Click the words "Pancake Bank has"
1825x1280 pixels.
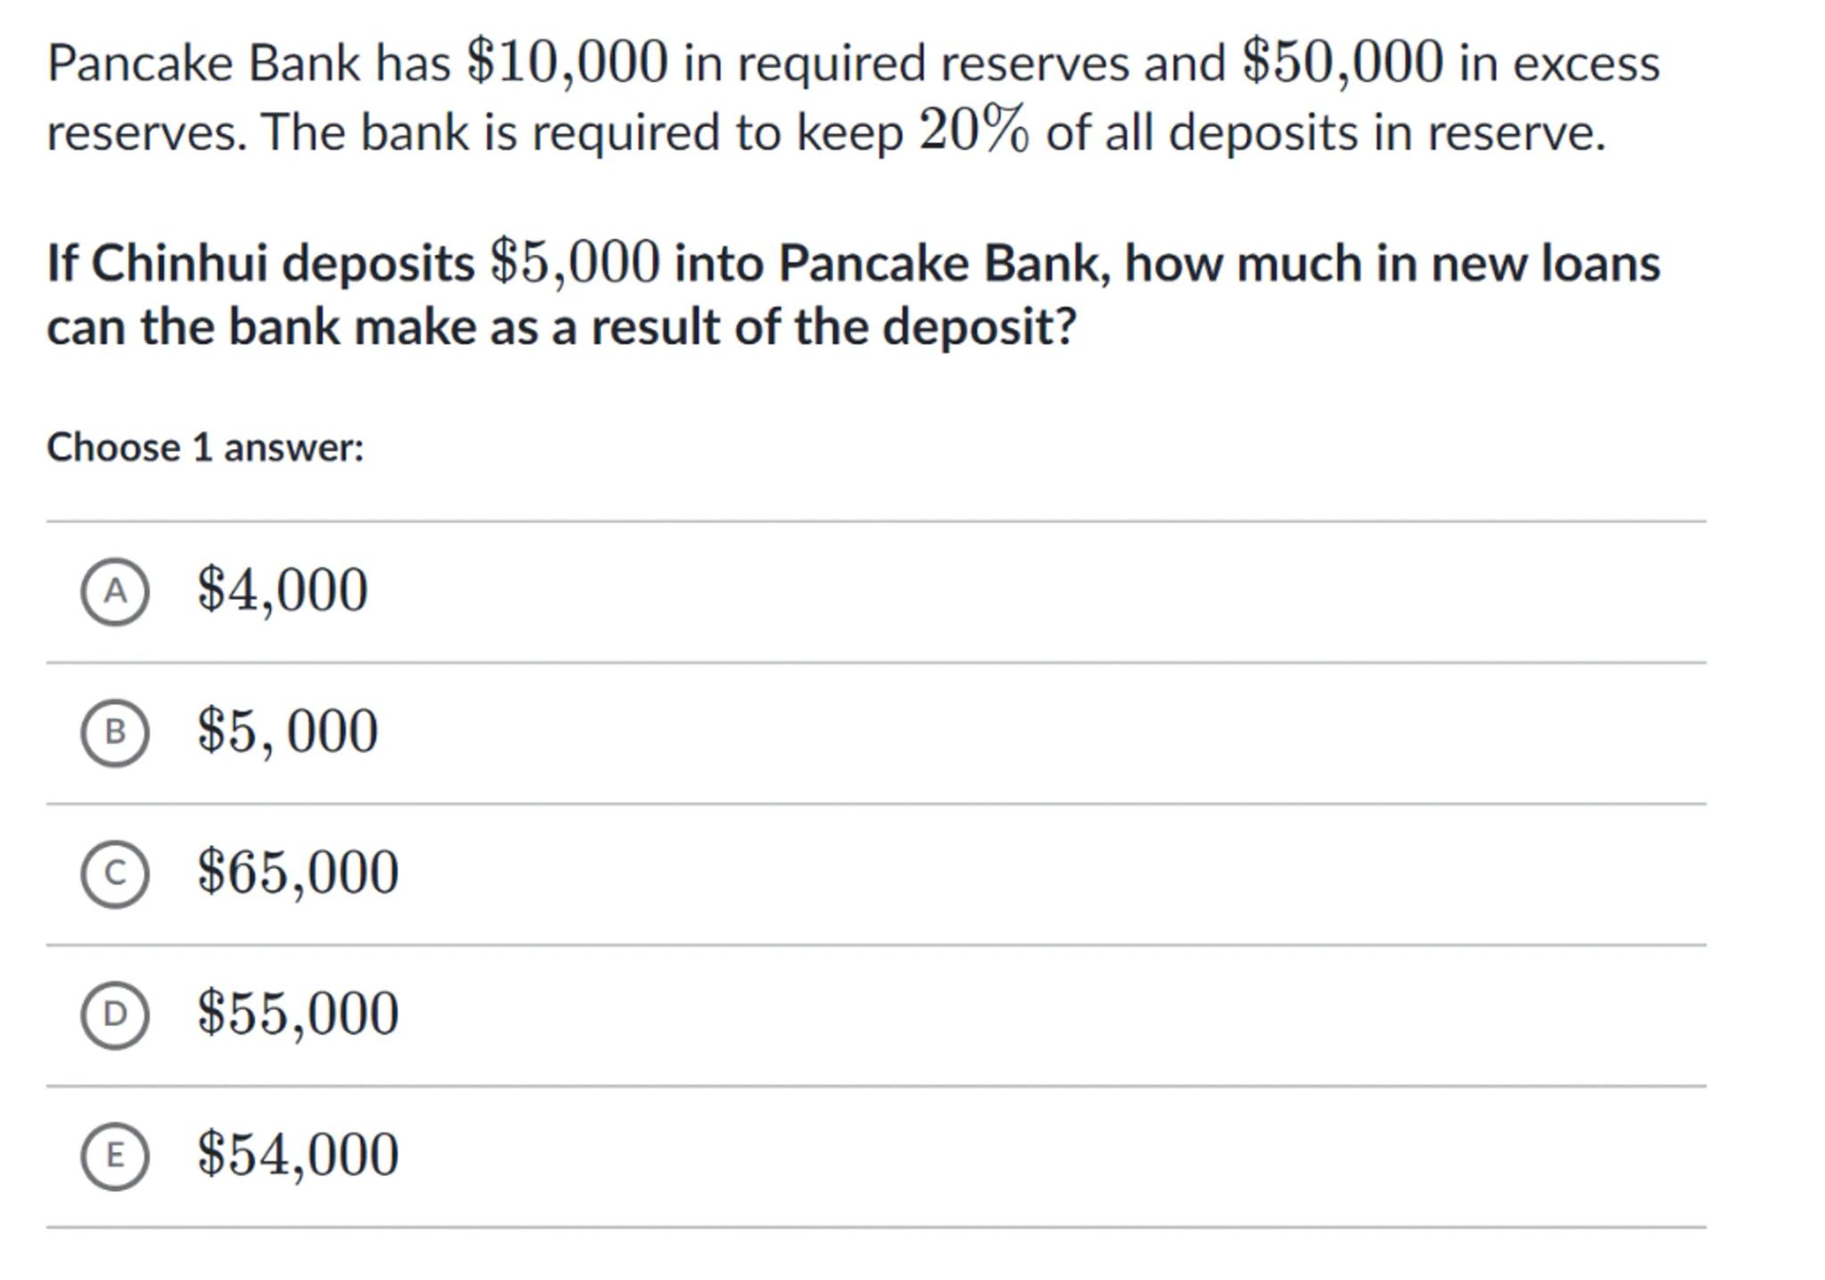249,64
